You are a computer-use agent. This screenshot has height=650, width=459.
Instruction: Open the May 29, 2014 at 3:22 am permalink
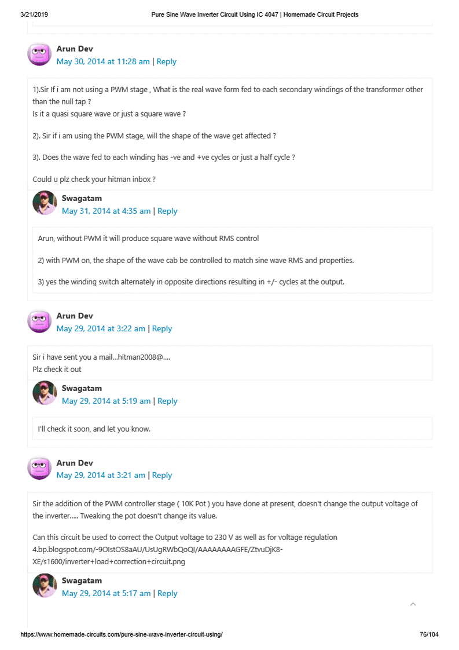[x=101, y=328]
